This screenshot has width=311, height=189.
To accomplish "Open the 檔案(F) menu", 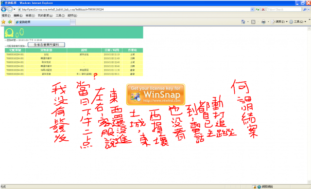I will [6, 16].
